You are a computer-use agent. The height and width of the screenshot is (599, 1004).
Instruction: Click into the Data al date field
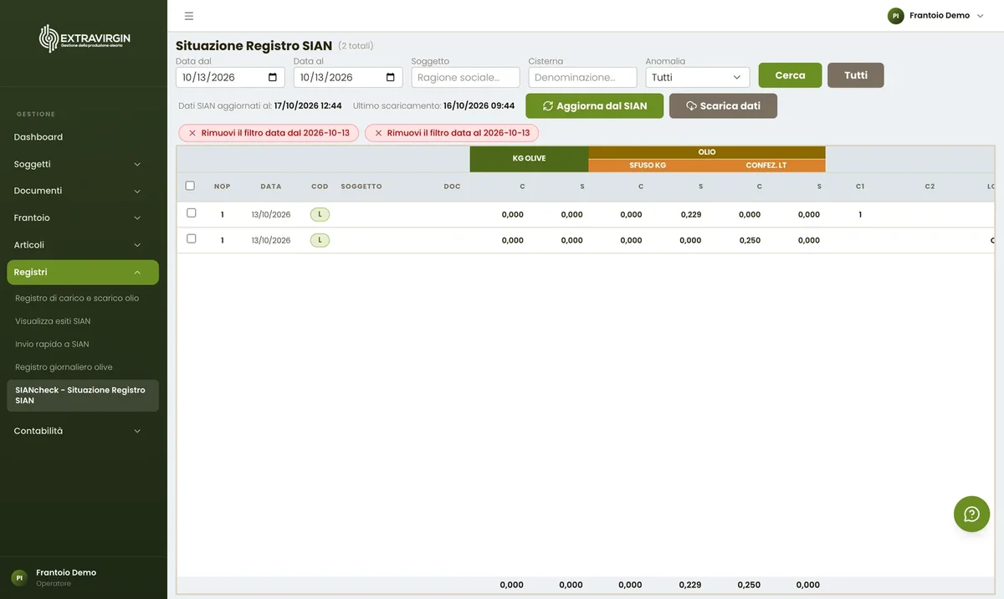[348, 77]
